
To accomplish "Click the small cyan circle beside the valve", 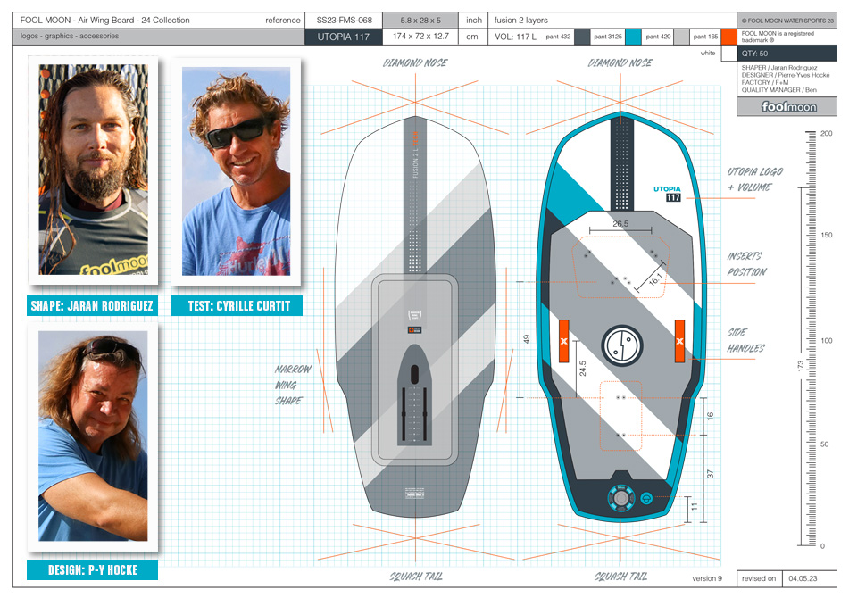I will (646, 498).
